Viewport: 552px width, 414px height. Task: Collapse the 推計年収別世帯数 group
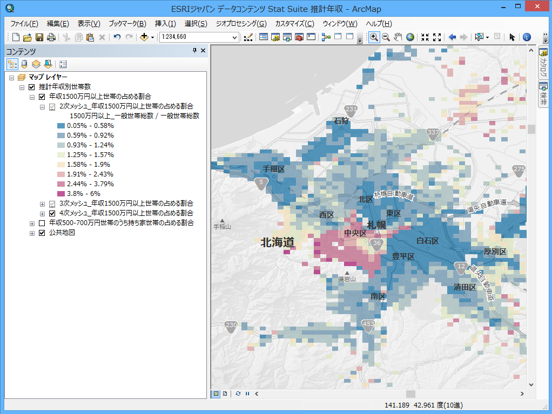point(22,87)
